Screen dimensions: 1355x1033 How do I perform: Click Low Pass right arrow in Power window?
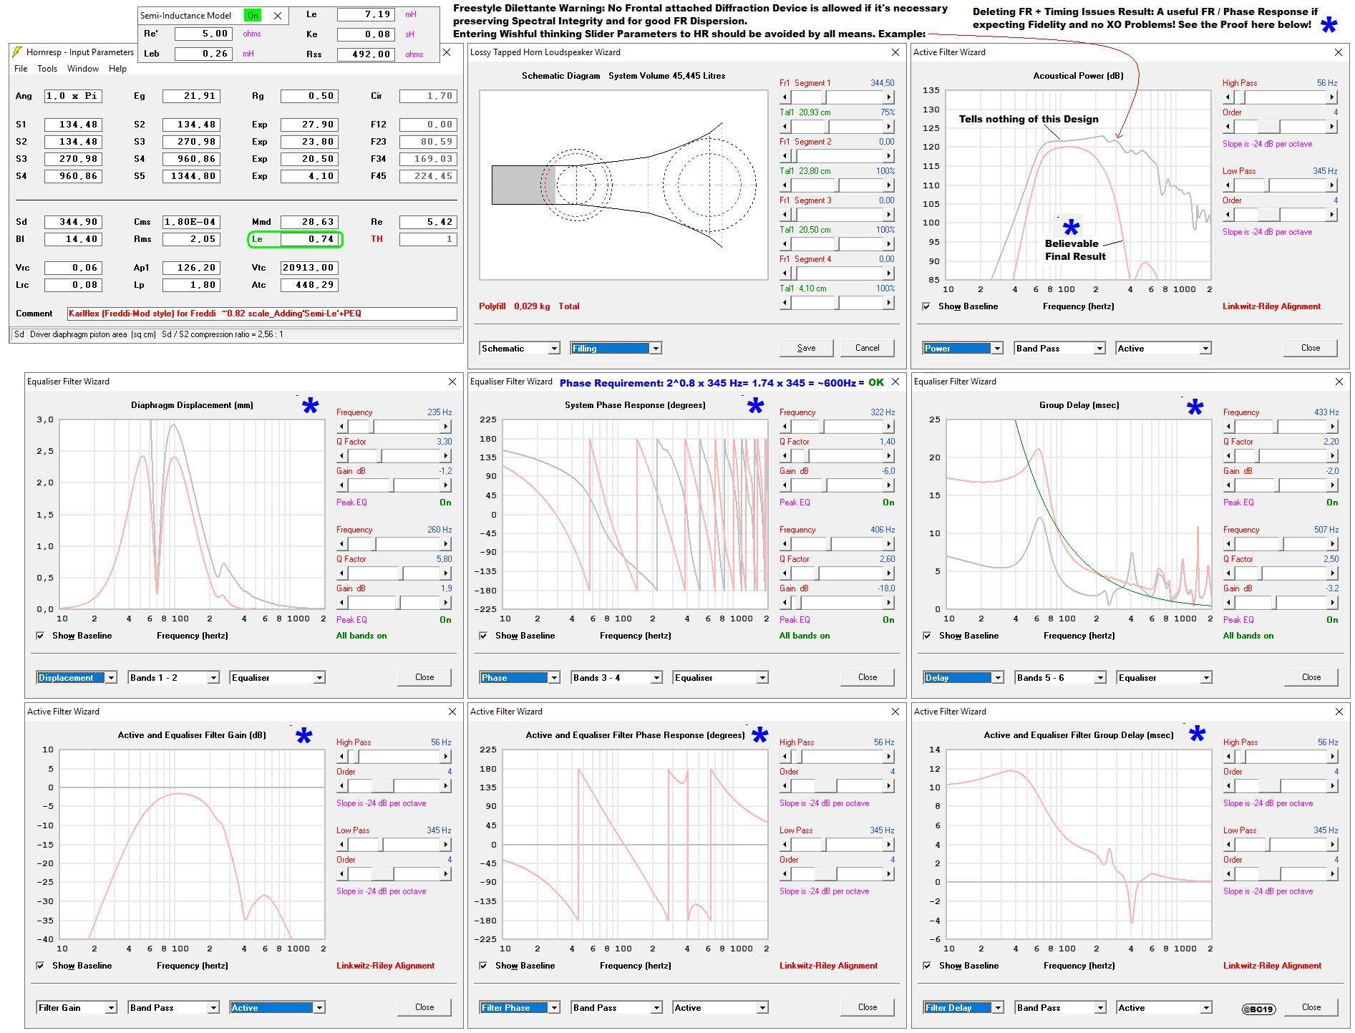coord(1332,185)
